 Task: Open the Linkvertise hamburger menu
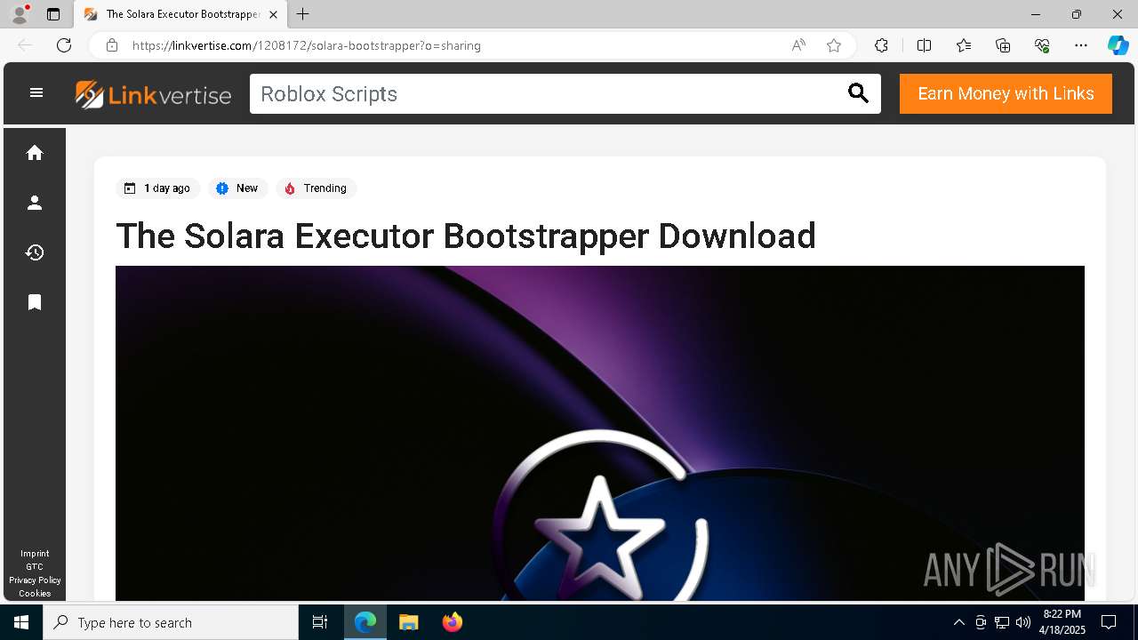coord(36,92)
